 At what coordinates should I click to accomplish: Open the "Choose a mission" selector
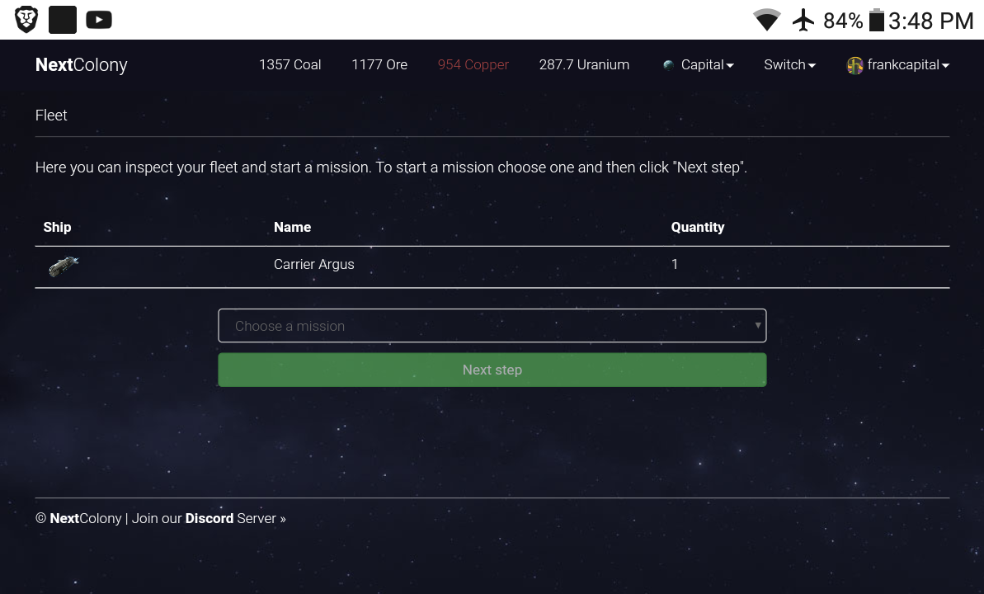point(492,326)
